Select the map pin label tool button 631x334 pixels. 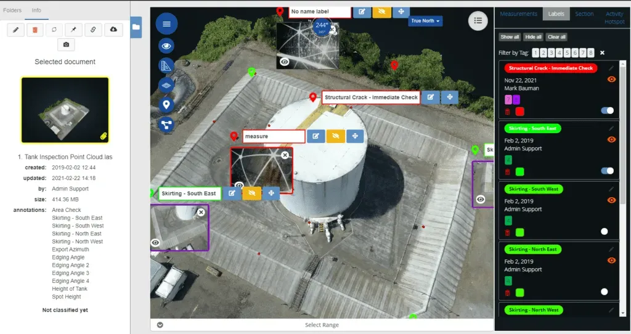tap(166, 105)
